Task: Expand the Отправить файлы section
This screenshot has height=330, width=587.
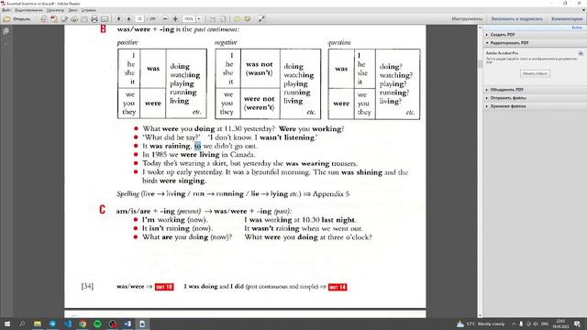Action: (507, 98)
